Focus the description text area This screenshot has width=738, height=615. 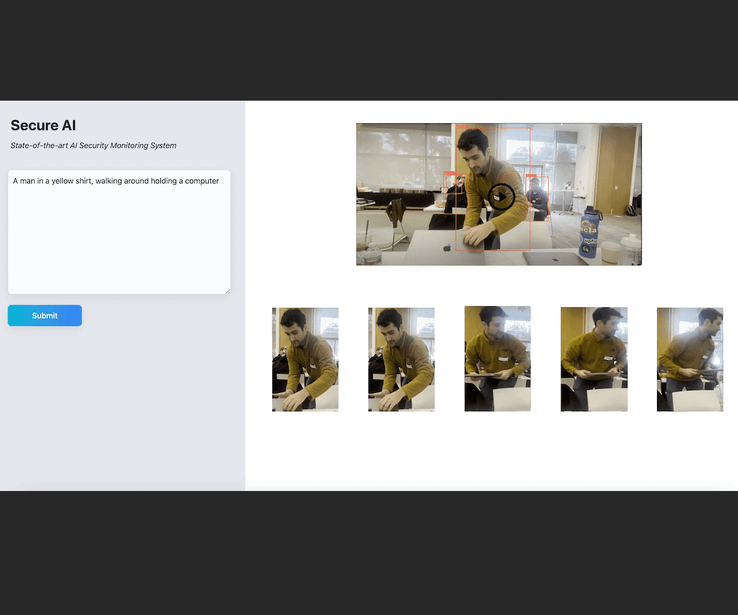[x=119, y=232]
